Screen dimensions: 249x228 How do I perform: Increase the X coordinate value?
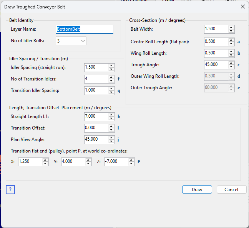click(45, 160)
